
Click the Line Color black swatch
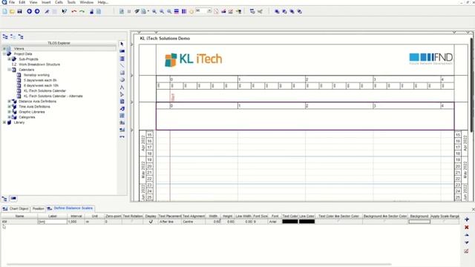click(307, 222)
